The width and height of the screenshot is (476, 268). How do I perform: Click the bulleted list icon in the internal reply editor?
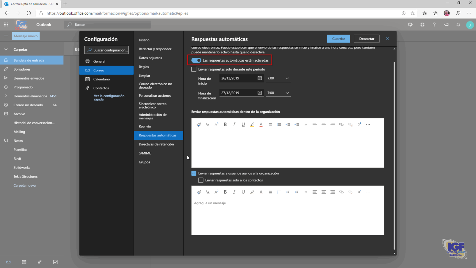[270, 124]
